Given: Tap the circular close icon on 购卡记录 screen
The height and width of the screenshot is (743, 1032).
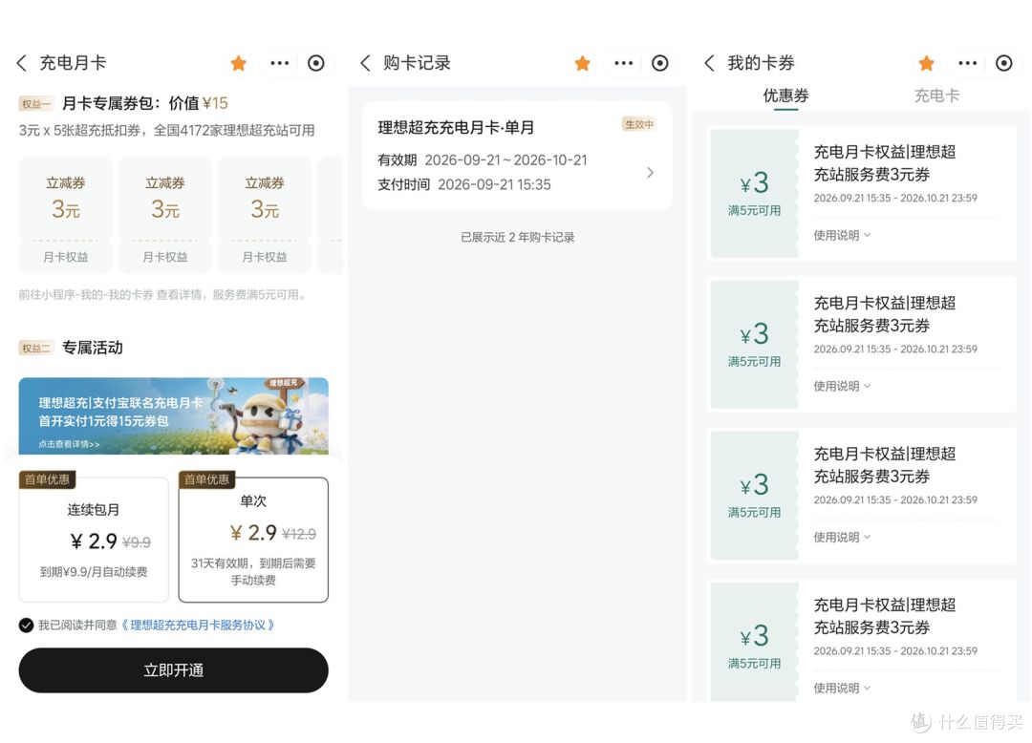Looking at the screenshot, I should [660, 63].
